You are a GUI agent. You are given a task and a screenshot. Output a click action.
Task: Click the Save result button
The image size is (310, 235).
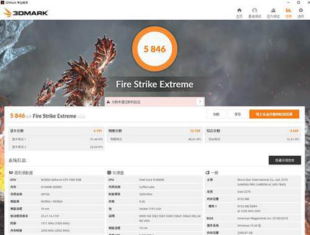[x=237, y=114]
